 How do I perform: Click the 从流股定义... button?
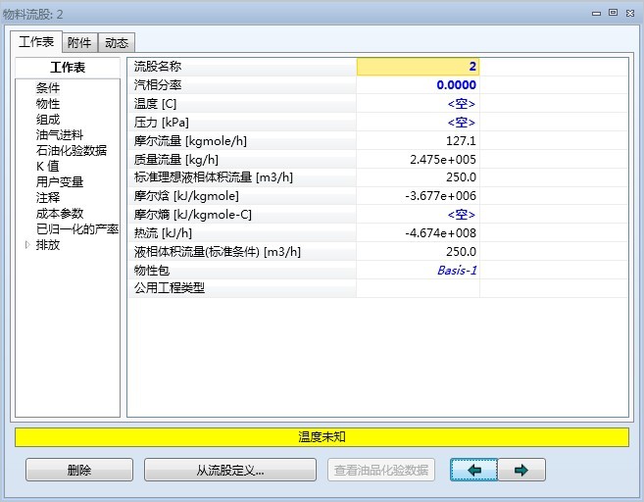pos(229,471)
